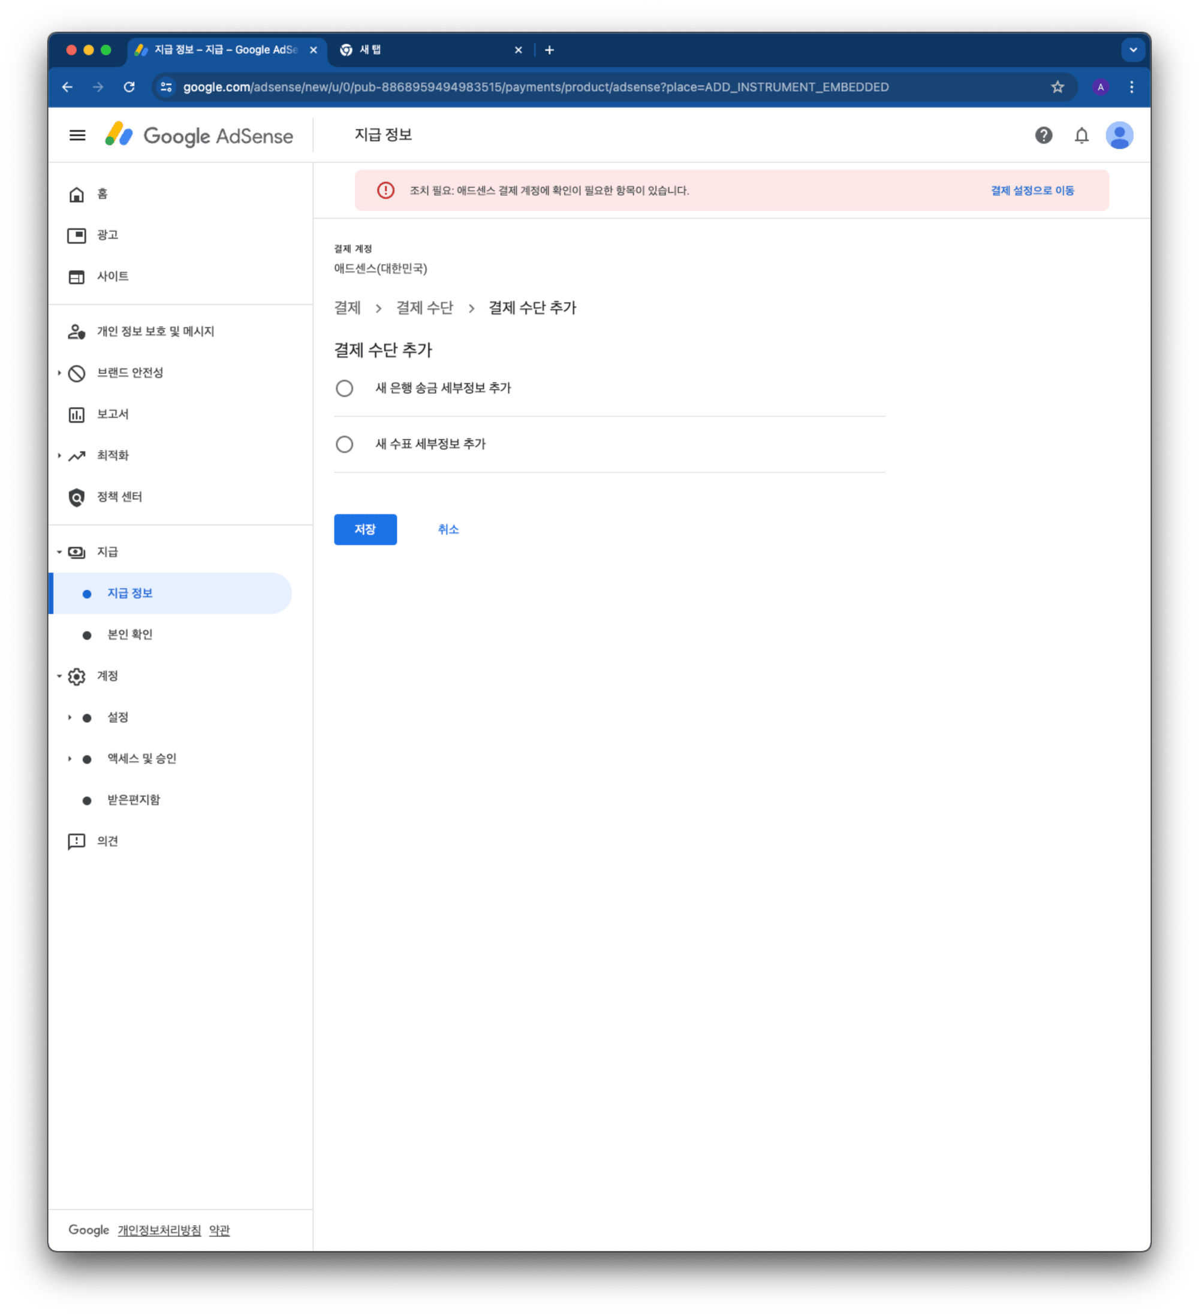Click 보고서 label in sidebar
Image resolution: width=1199 pixels, height=1315 pixels.
(113, 414)
